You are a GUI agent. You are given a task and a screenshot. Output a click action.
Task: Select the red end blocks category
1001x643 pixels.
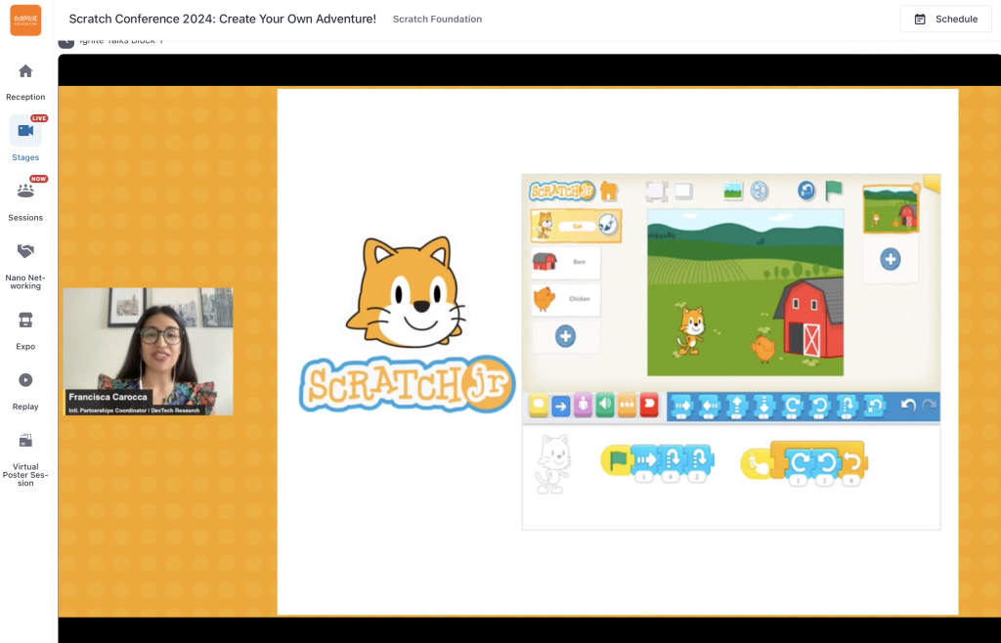click(x=649, y=406)
